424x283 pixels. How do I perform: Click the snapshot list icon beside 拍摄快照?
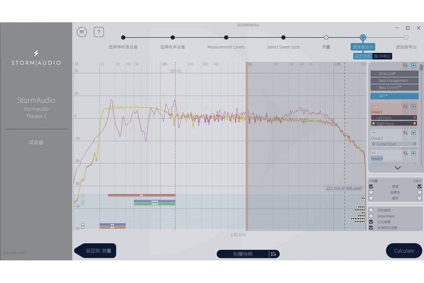(273, 254)
